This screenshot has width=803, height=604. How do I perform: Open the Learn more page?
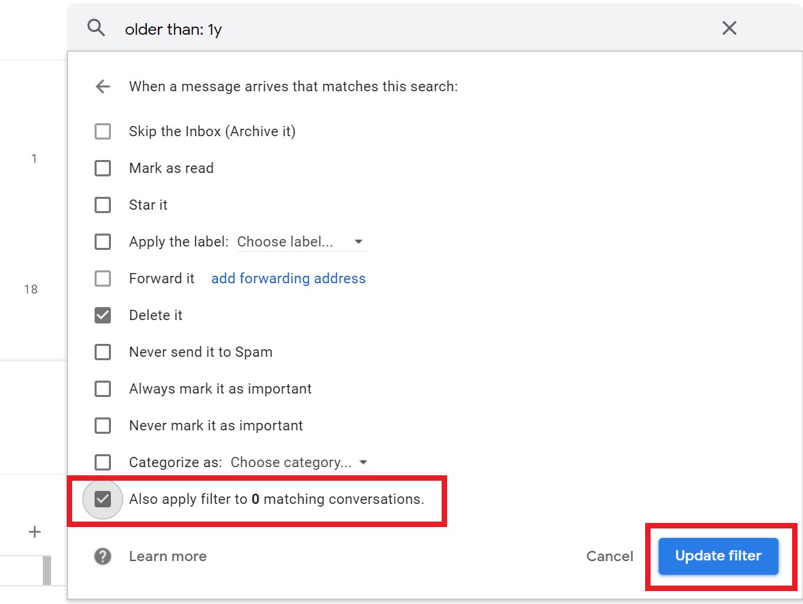[x=167, y=556]
